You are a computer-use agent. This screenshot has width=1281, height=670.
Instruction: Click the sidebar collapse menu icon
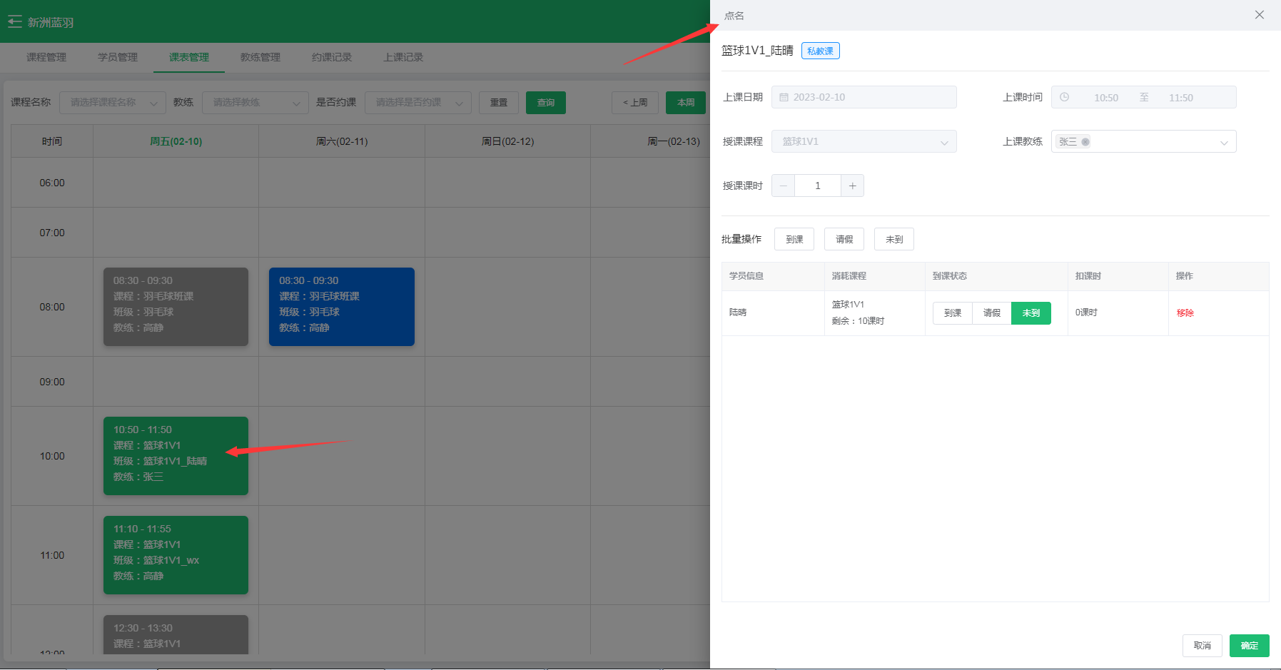15,22
